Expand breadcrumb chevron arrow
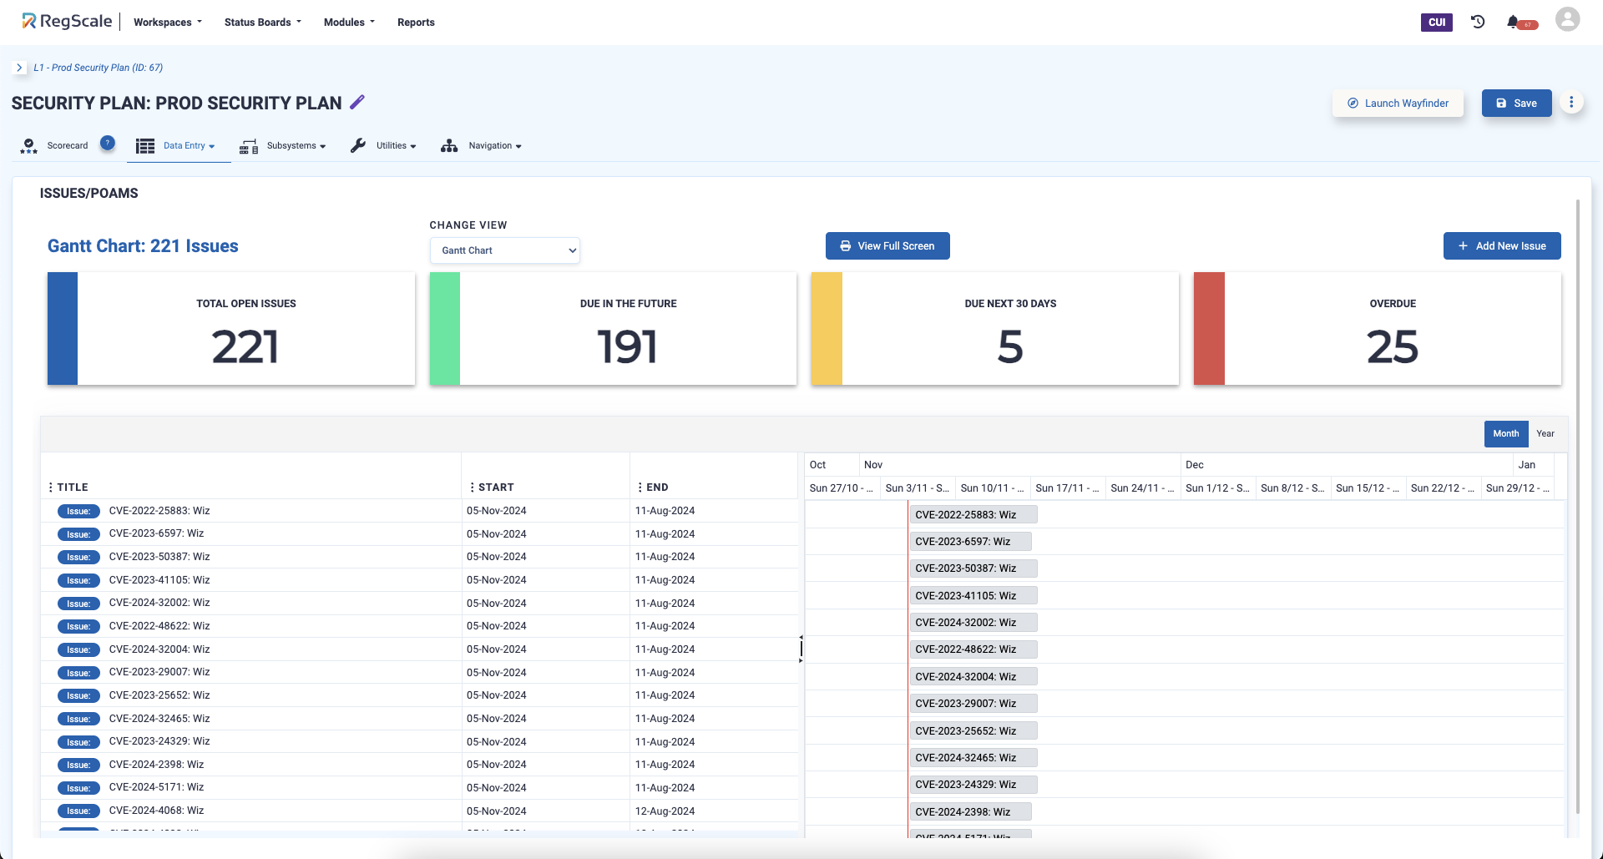 pos(19,68)
